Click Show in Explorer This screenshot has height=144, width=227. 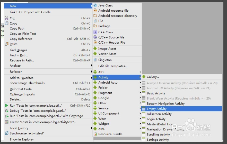click(22, 140)
